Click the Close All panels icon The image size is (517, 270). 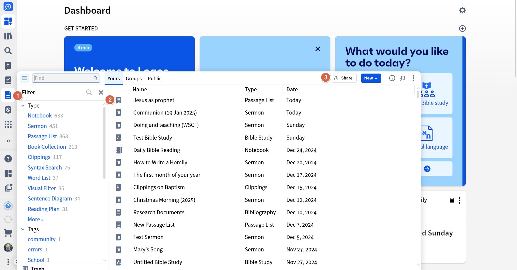(8, 188)
